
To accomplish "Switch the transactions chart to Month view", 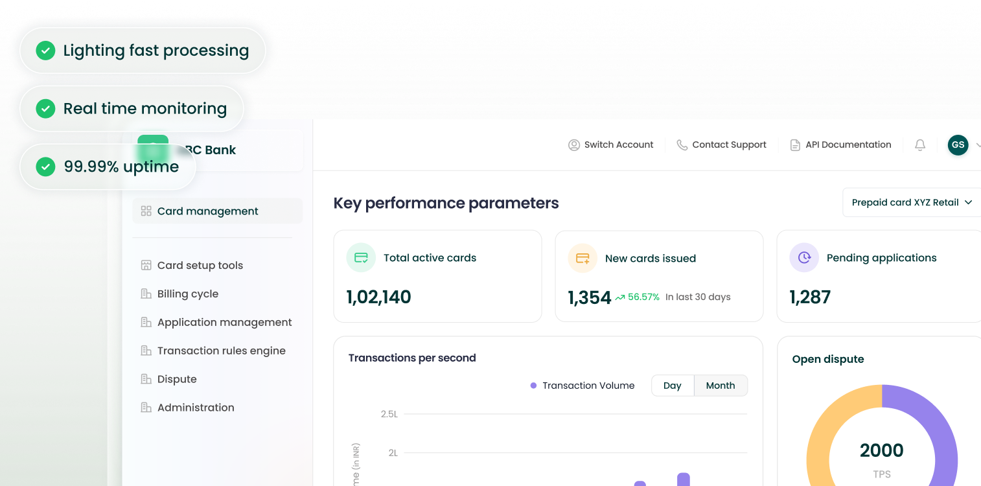I will coord(720,385).
